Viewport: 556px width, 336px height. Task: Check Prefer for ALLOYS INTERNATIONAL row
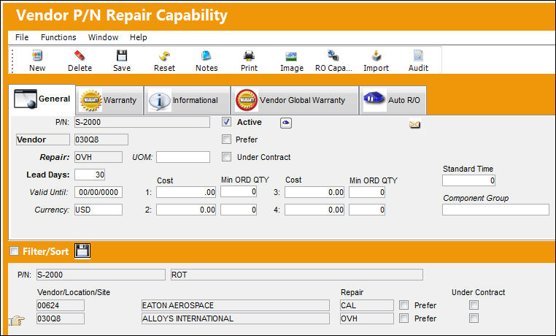click(x=404, y=318)
